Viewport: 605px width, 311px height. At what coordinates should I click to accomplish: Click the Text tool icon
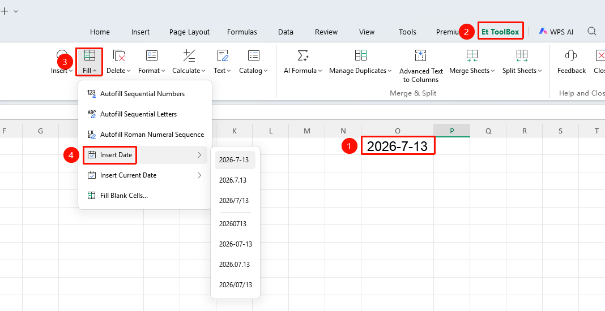point(223,55)
